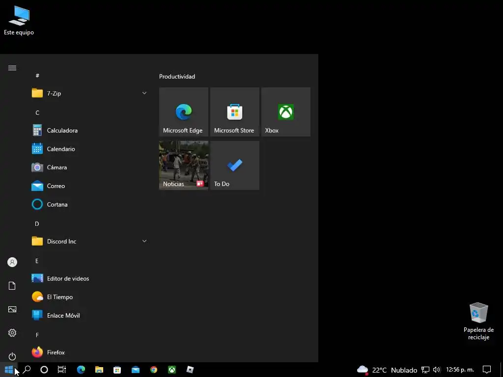Viewport: 503px width, 377px height.
Task: Click the 12:56 p. m. clock
Action: pos(460,370)
